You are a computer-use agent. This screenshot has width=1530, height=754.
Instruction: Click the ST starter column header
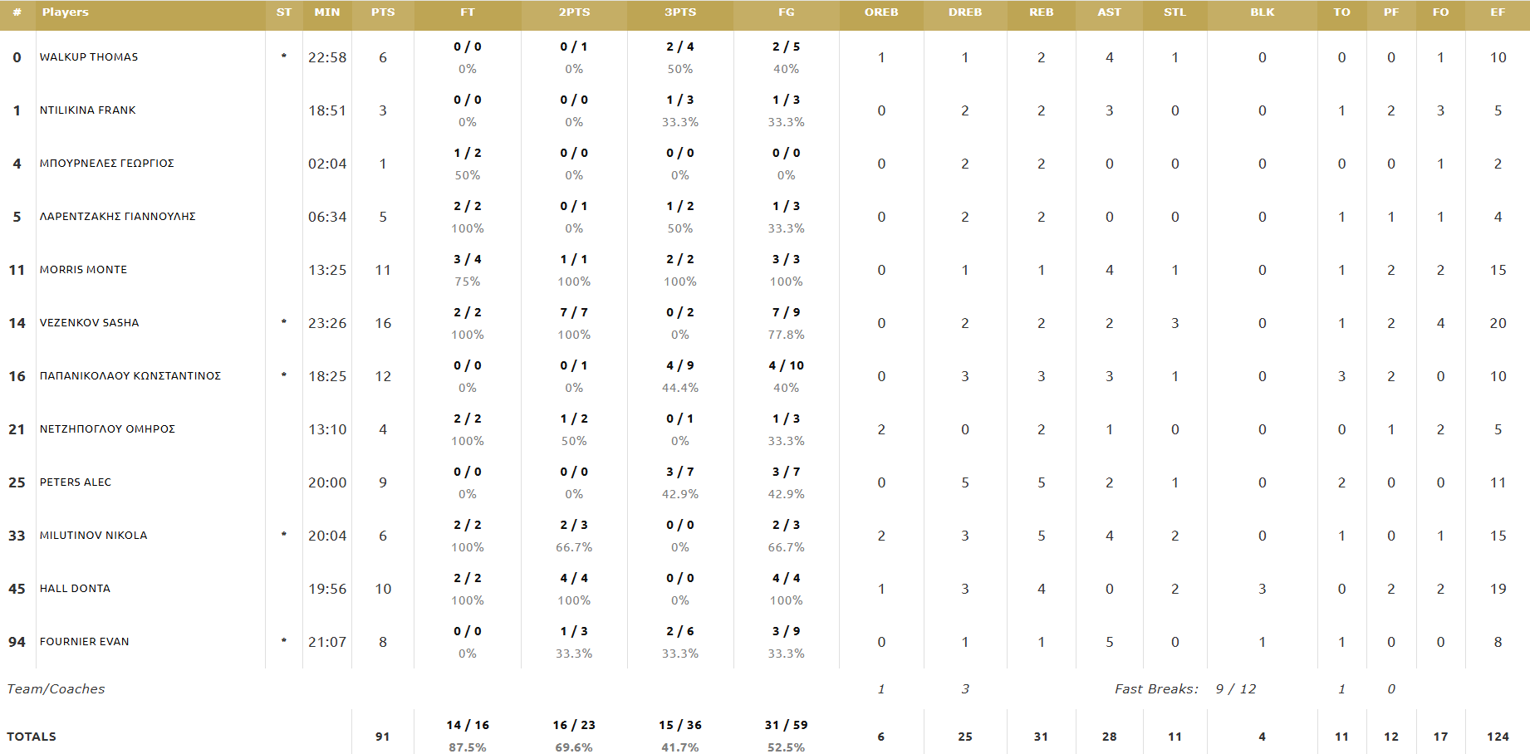[x=284, y=12]
